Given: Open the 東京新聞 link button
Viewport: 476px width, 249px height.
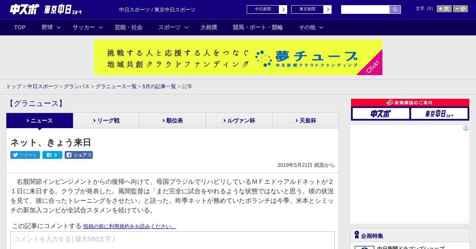Looking at the screenshot, I should 307,9.
